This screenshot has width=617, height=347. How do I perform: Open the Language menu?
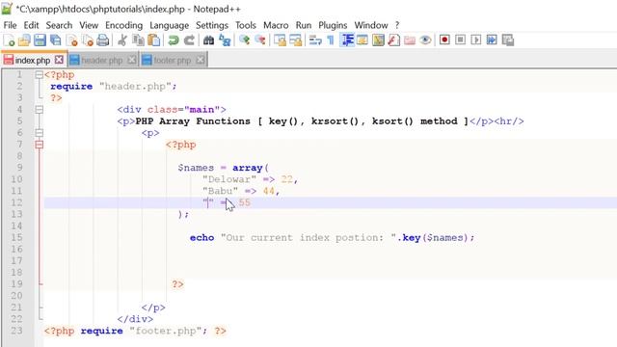(170, 25)
